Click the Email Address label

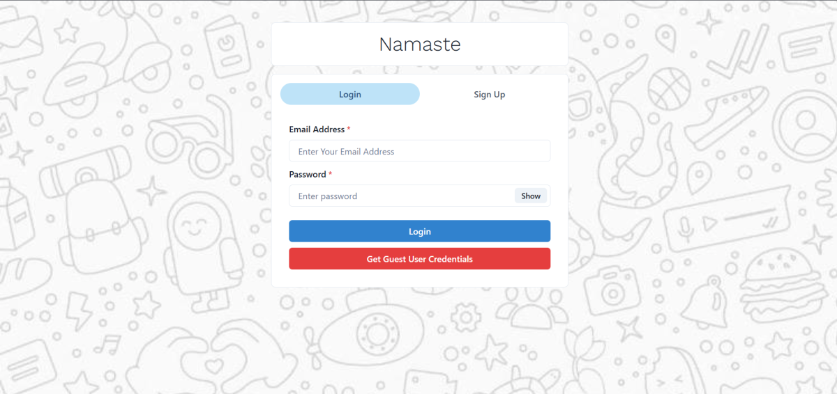tap(317, 129)
